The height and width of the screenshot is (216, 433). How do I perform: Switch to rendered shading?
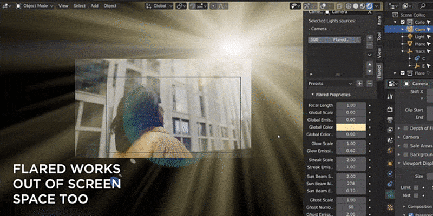tap(370, 6)
